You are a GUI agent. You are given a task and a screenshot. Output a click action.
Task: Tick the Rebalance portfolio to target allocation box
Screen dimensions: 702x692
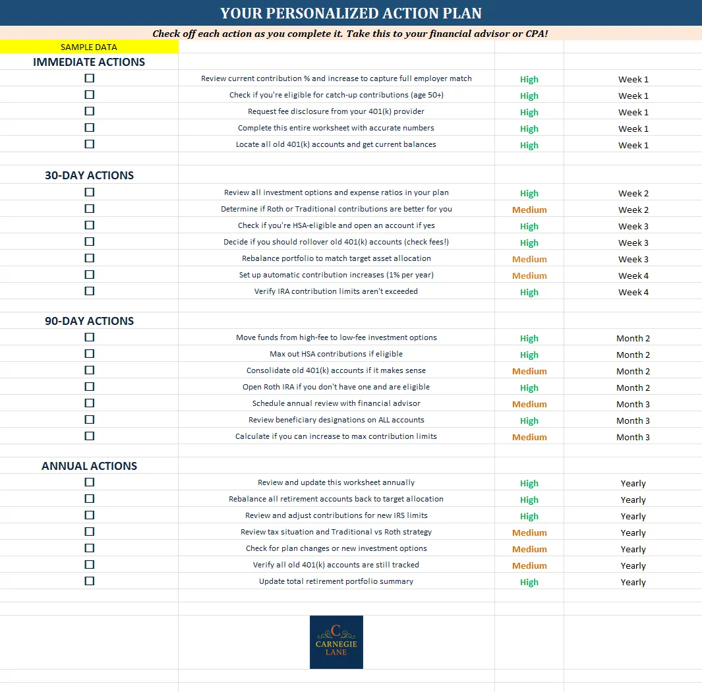coord(90,258)
